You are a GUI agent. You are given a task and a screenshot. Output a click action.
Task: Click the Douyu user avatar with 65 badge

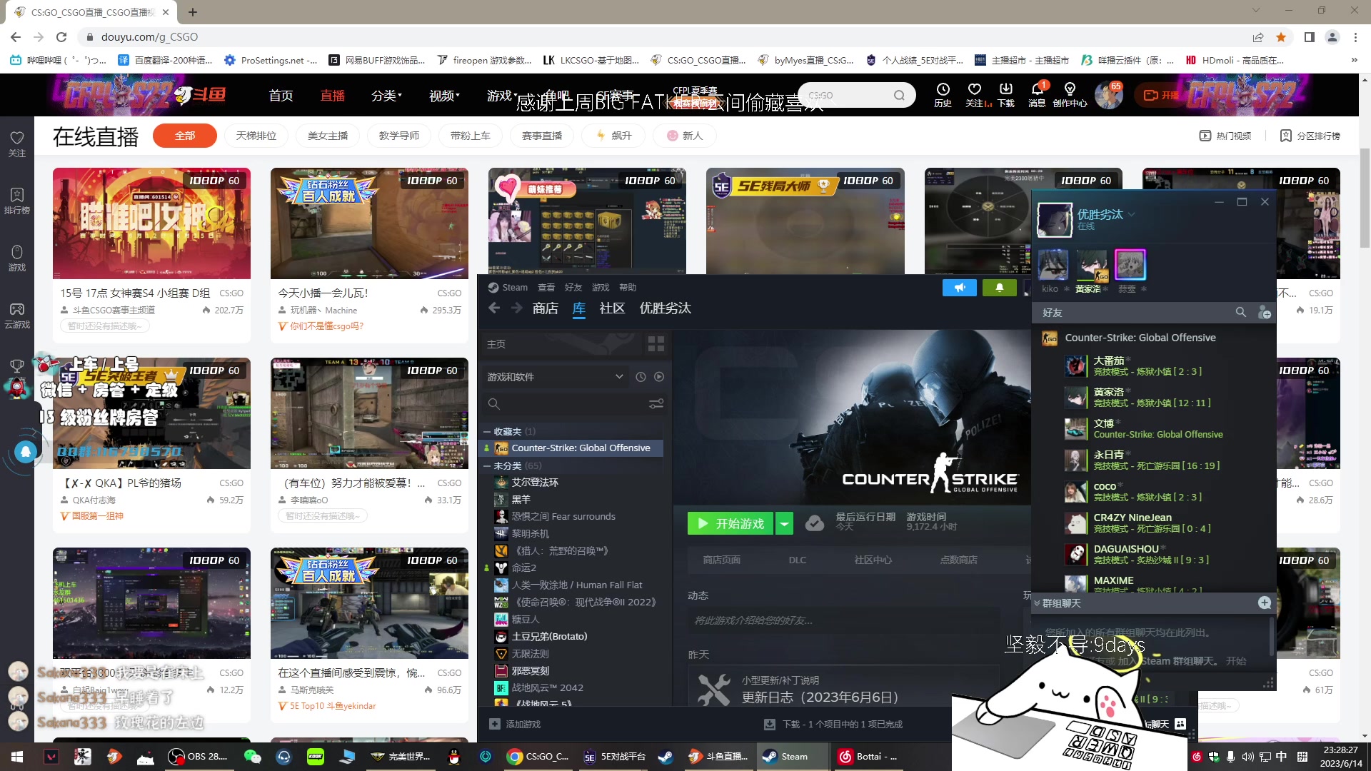pos(1108,95)
